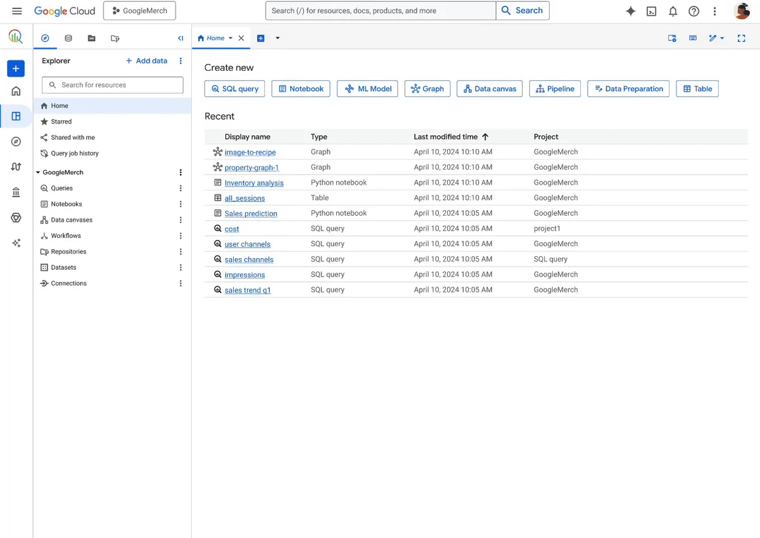This screenshot has width=760, height=538.
Task: Open the notifications bell
Action: (x=673, y=11)
